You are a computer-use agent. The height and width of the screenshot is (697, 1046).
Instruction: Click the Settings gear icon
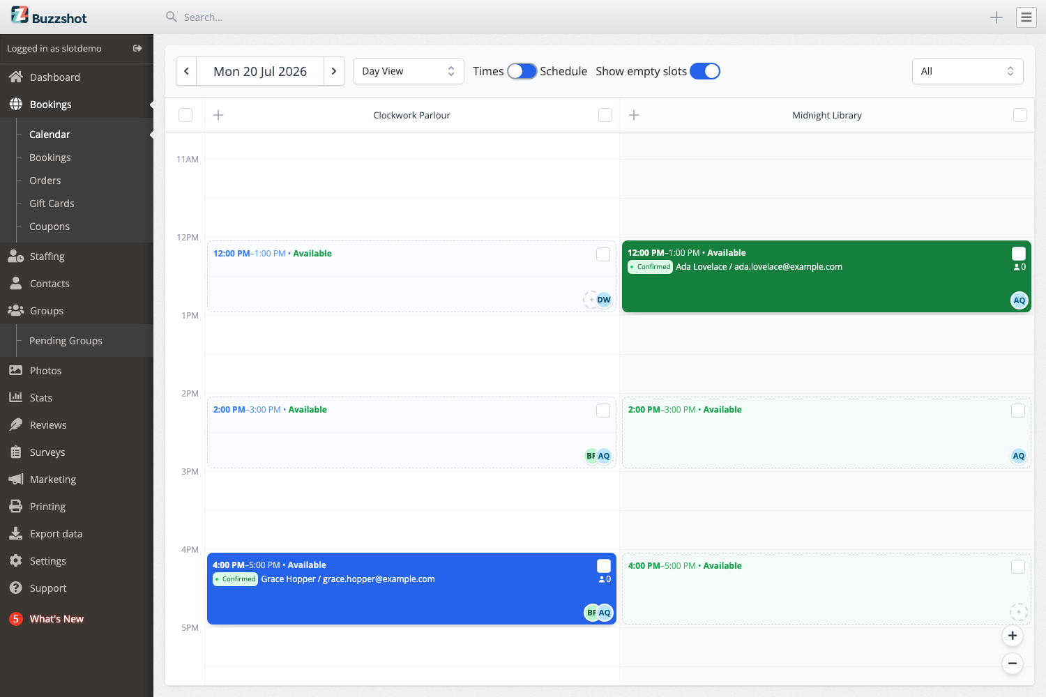coord(16,560)
